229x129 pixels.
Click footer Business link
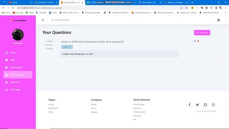[x=137, y=116]
